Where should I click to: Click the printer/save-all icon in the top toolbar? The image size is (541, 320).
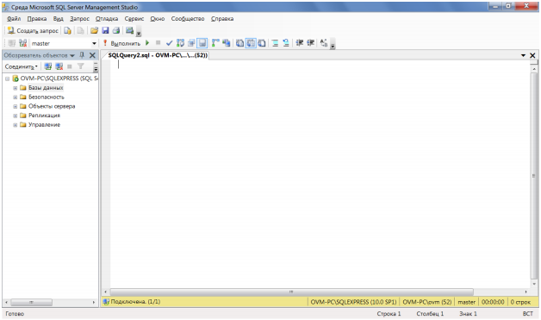tap(116, 31)
